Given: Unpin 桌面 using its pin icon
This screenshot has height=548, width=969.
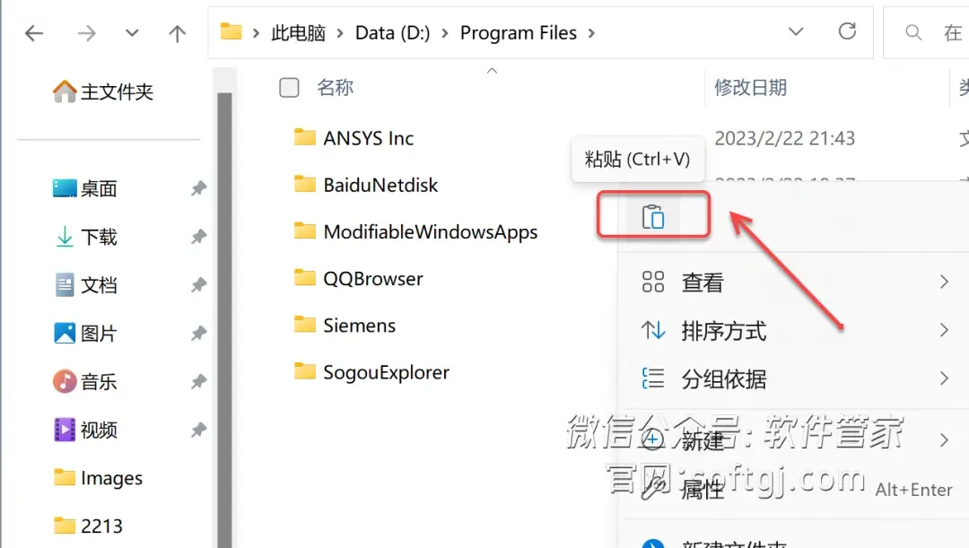Looking at the screenshot, I should 198,187.
